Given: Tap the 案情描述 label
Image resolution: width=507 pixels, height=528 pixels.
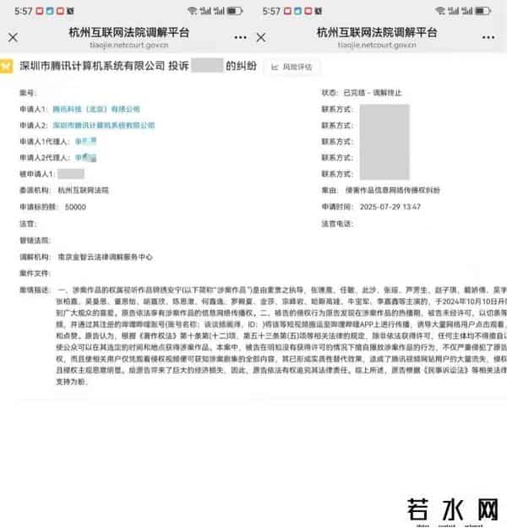Looking at the screenshot, I should coord(35,290).
